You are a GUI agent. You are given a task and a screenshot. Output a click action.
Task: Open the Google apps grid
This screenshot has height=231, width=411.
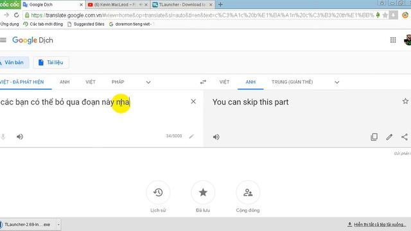click(393, 40)
